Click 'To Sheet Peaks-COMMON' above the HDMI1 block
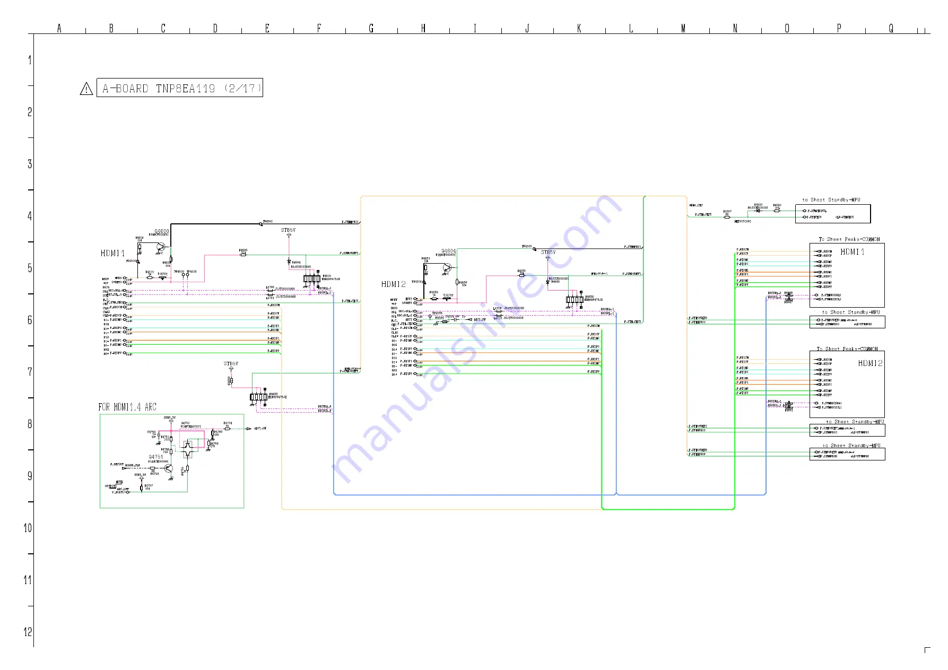This screenshot has width=948, height=670. tap(849, 239)
